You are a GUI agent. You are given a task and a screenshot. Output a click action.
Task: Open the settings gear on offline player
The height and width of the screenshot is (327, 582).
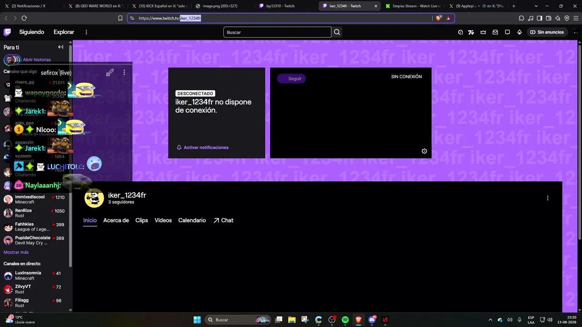tap(424, 151)
